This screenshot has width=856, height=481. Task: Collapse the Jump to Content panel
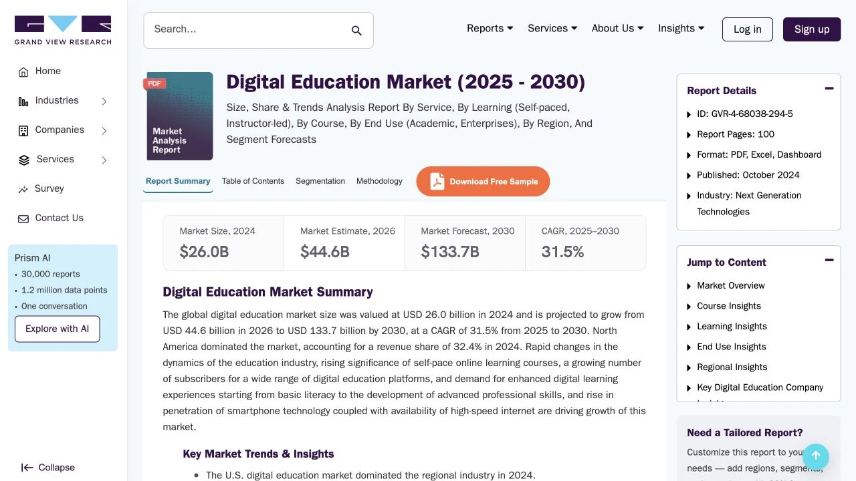[829, 261]
